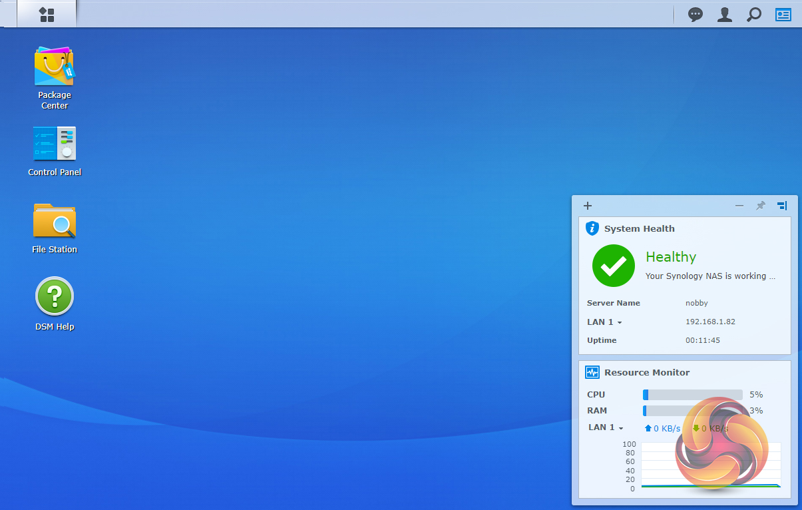Viewport: 802px width, 510px height.
Task: Open the Package Center desktop icon
Action: (x=55, y=77)
